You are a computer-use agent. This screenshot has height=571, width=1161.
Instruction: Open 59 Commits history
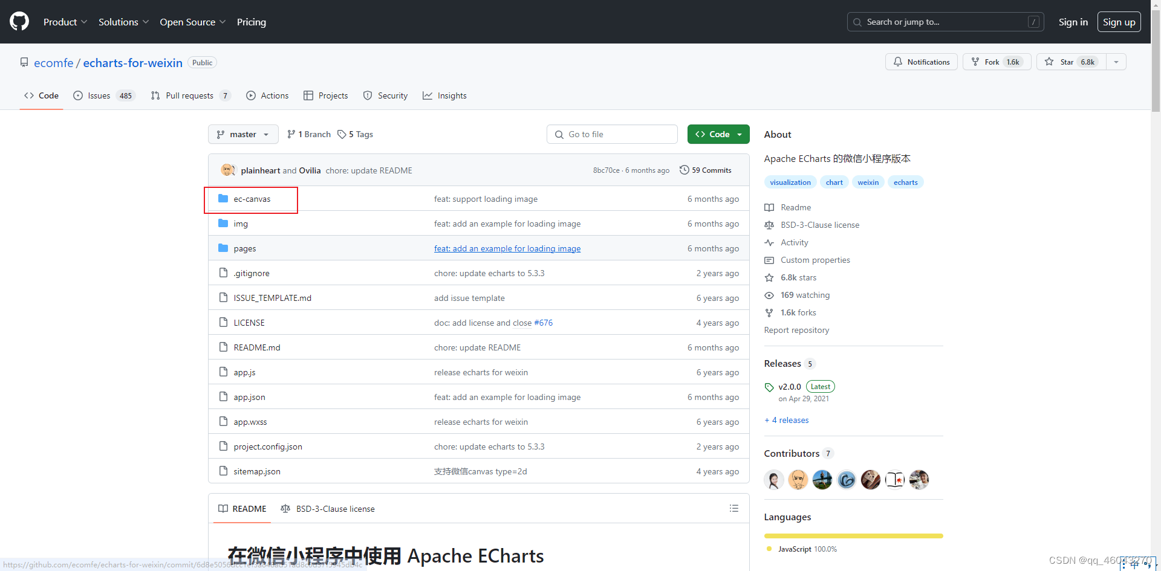706,170
